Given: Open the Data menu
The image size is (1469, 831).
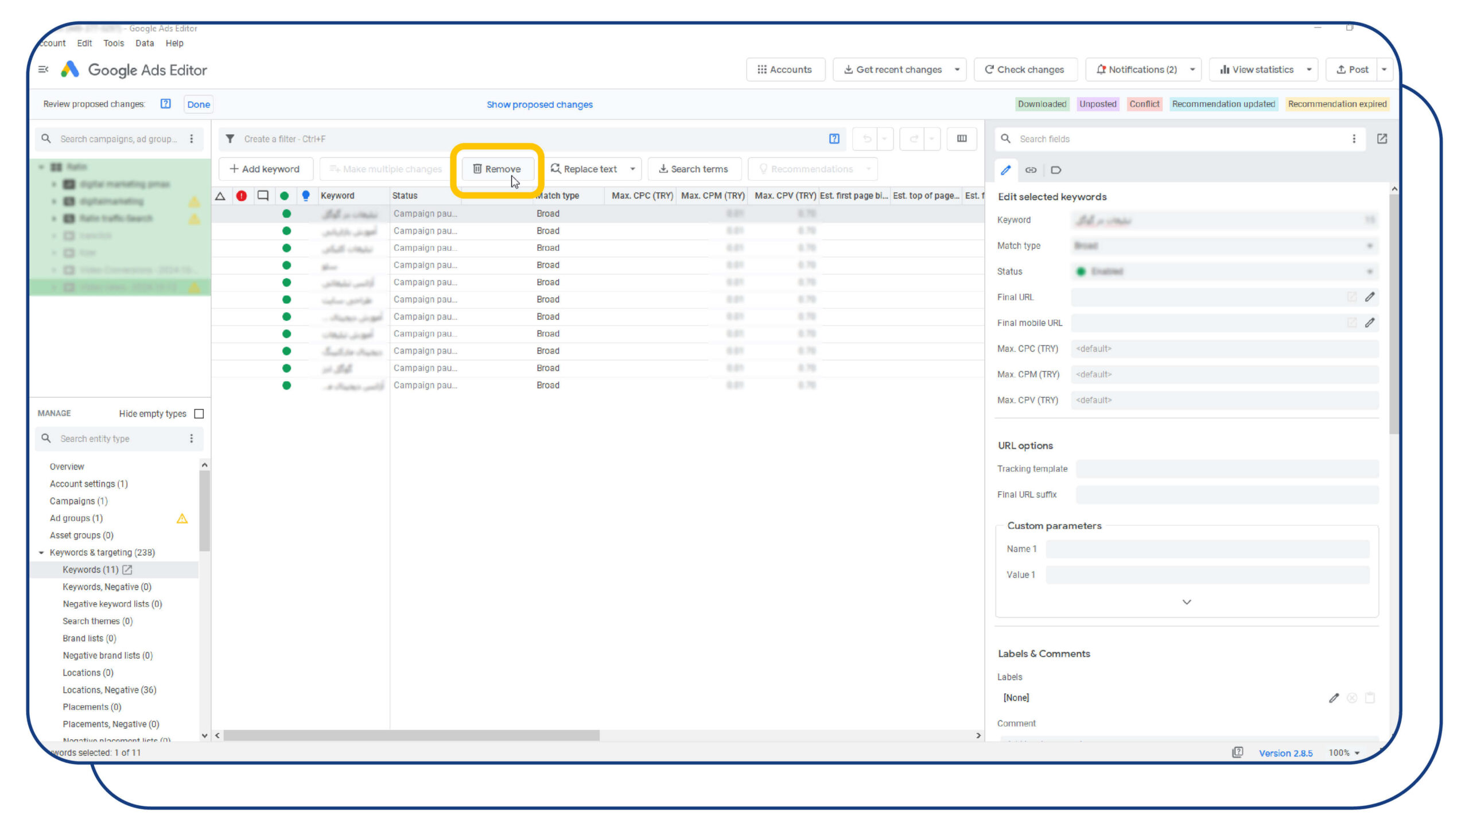Looking at the screenshot, I should [x=145, y=43].
